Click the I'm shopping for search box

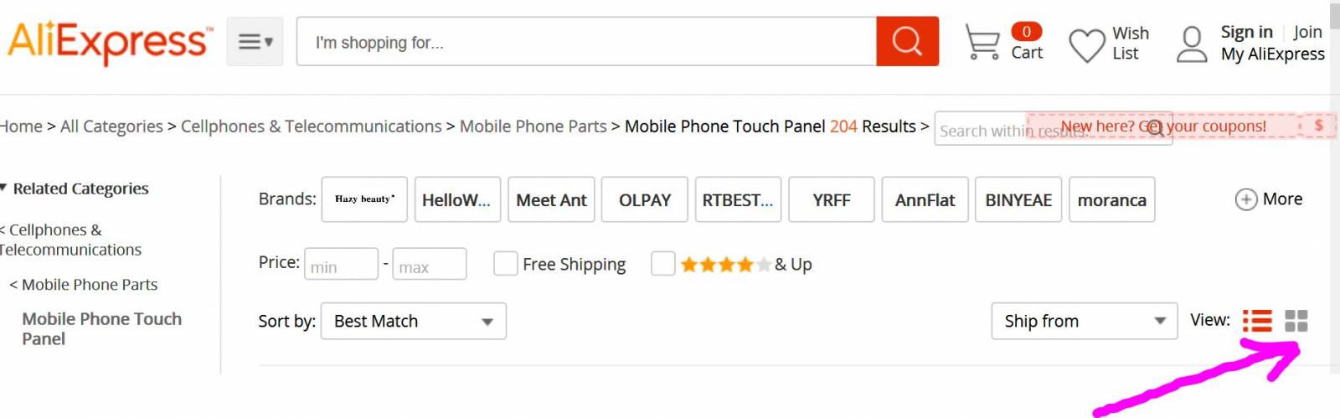click(586, 41)
